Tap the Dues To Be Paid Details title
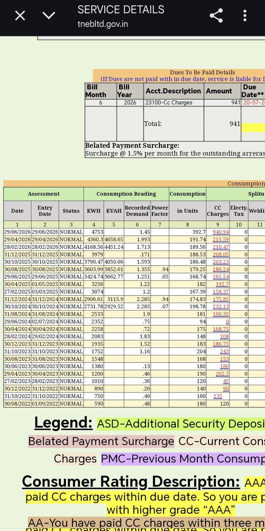This screenshot has height=531, width=265. coord(202,73)
